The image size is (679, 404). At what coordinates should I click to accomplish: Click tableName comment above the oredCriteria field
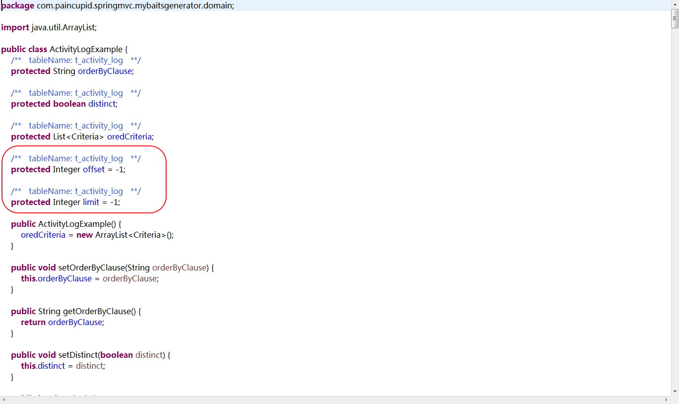pyautogui.click(x=76, y=126)
